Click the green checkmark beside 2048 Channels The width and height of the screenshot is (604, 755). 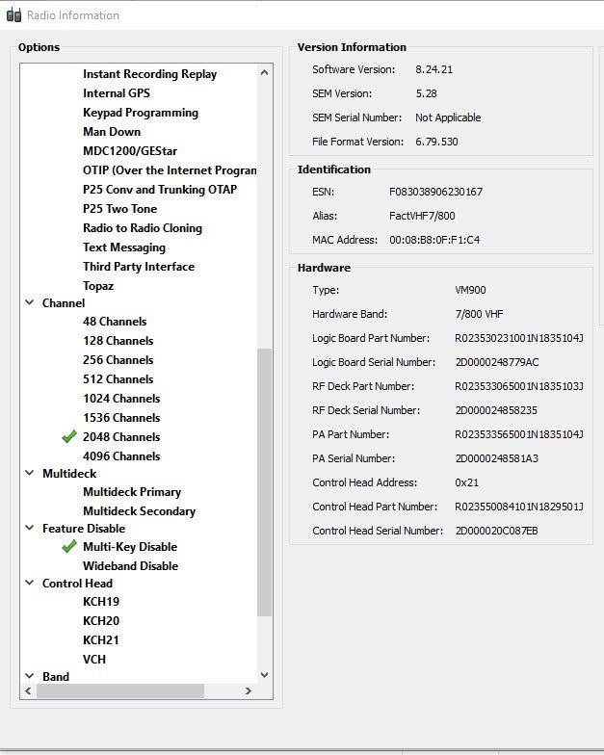click(x=69, y=436)
